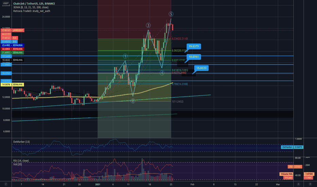Viewport: 317px width, 187px height.
Task: Click the 23.6522 Bid price label
Action: (9, 41)
